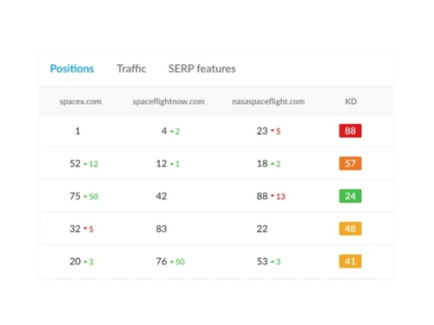Viewport: 434px width, 325px height.
Task: Click spacex.com position 1 cell
Action: (x=77, y=131)
